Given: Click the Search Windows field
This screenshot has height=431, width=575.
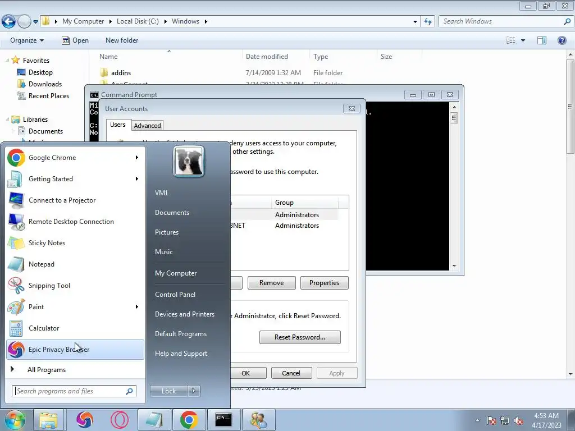Looking at the screenshot, I should point(505,21).
